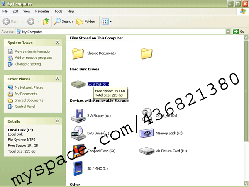
Task: Click View system information icon
Action: click(10, 51)
